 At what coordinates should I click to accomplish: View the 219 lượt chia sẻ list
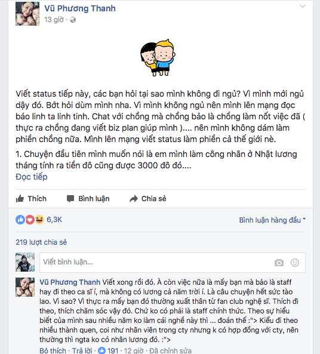(x=41, y=242)
